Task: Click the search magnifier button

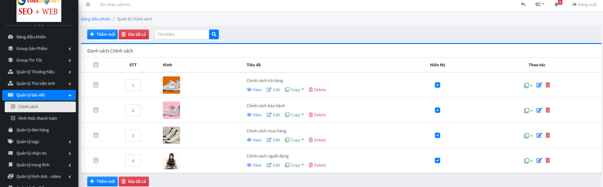Action: point(214,34)
